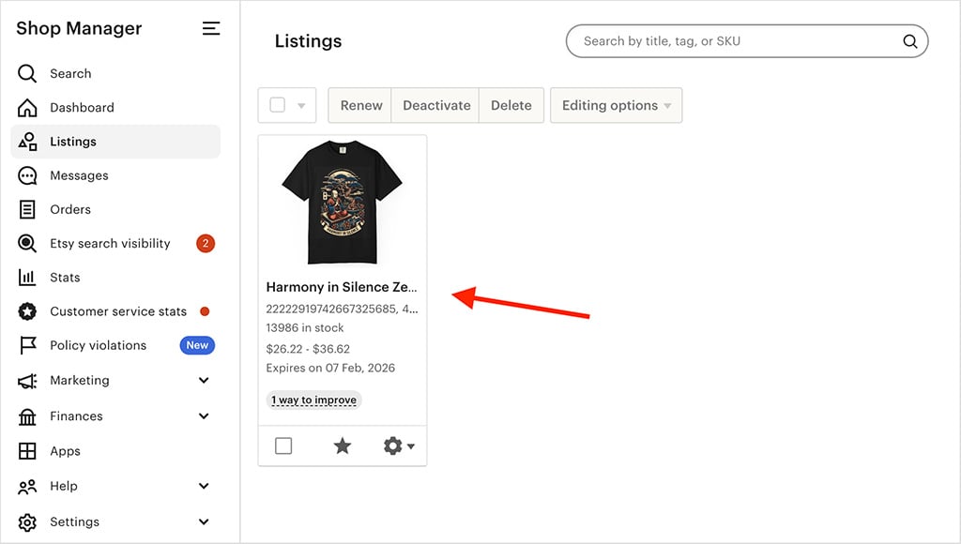Image resolution: width=961 pixels, height=544 pixels.
Task: Go to Orders in the sidebar
Action: coord(70,209)
